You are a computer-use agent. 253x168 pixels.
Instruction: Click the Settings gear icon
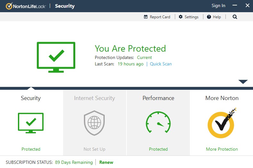(x=181, y=17)
